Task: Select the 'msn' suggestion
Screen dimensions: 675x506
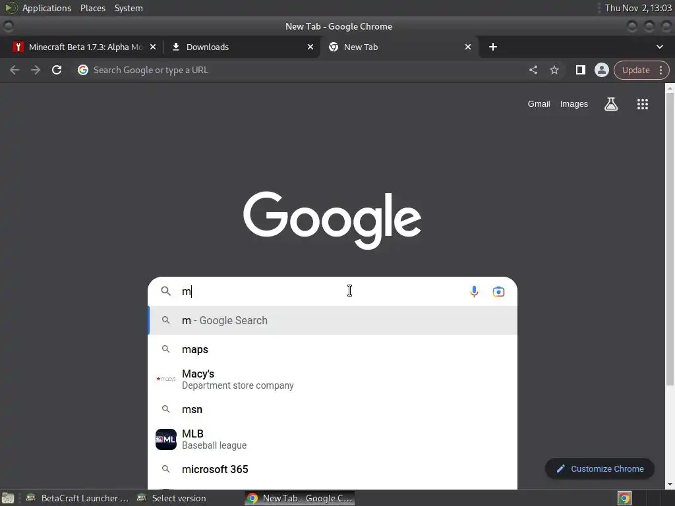Action: click(332, 409)
